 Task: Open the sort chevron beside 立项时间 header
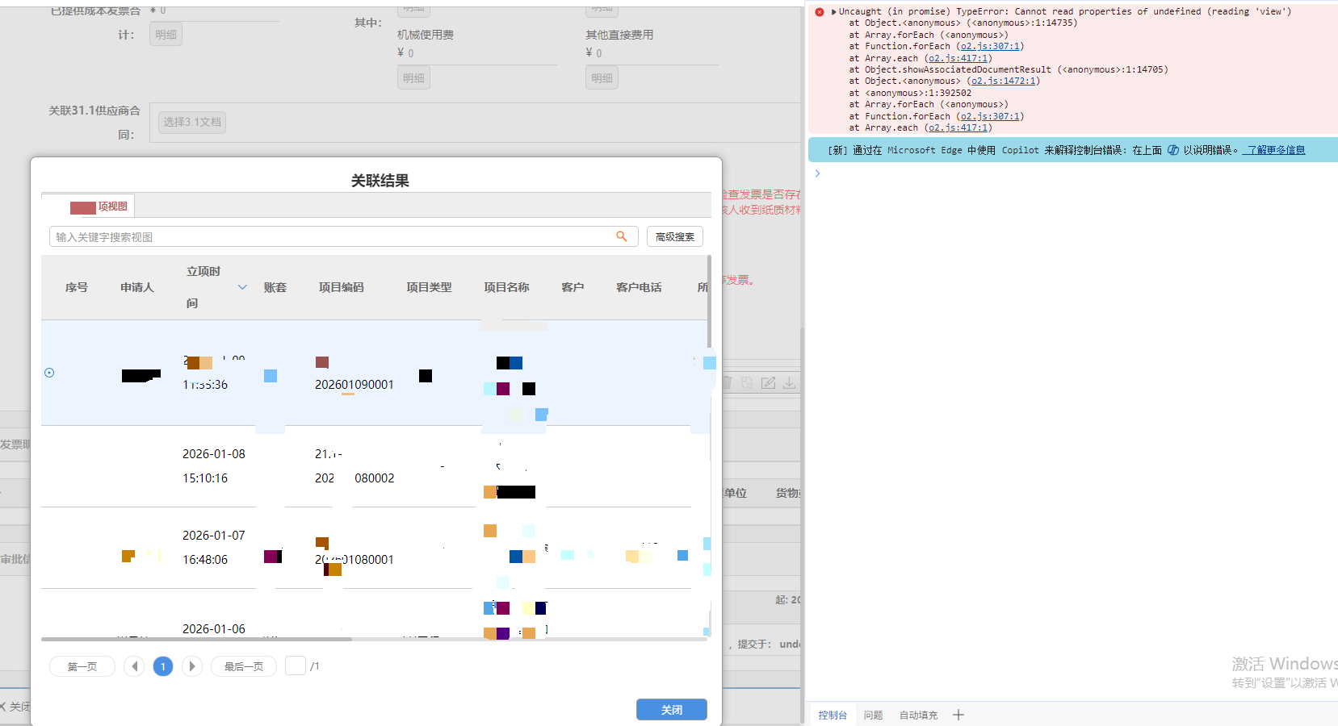[242, 287]
